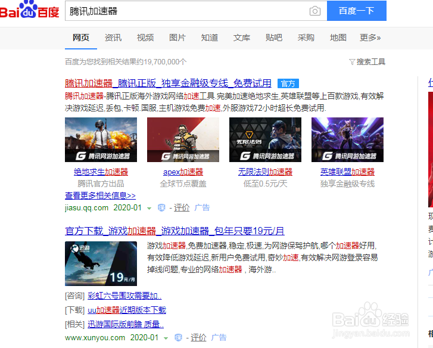The height and width of the screenshot is (348, 433).
Task: Click 评价 link in jiasu.qq.com row
Action: tap(182, 208)
